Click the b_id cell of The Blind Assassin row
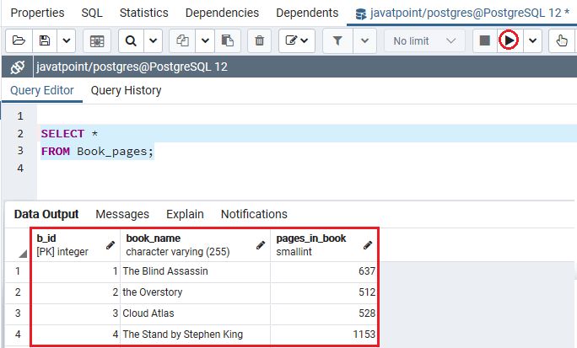The height and width of the screenshot is (348, 577). point(76,271)
